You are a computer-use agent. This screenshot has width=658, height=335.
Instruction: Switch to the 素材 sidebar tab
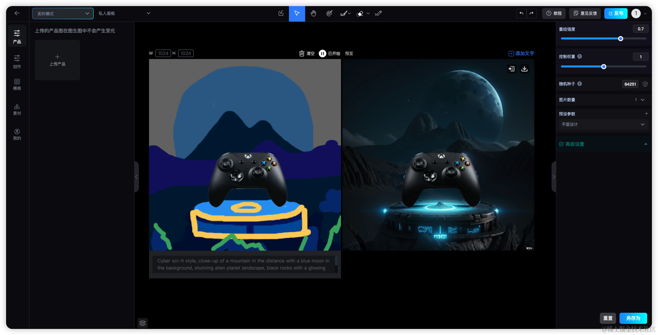pyautogui.click(x=17, y=109)
